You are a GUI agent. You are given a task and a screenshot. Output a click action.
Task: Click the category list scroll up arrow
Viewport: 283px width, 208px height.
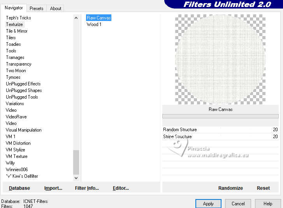tap(76, 18)
